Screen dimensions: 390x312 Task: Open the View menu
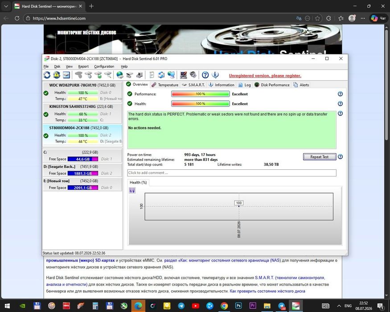[69, 66]
